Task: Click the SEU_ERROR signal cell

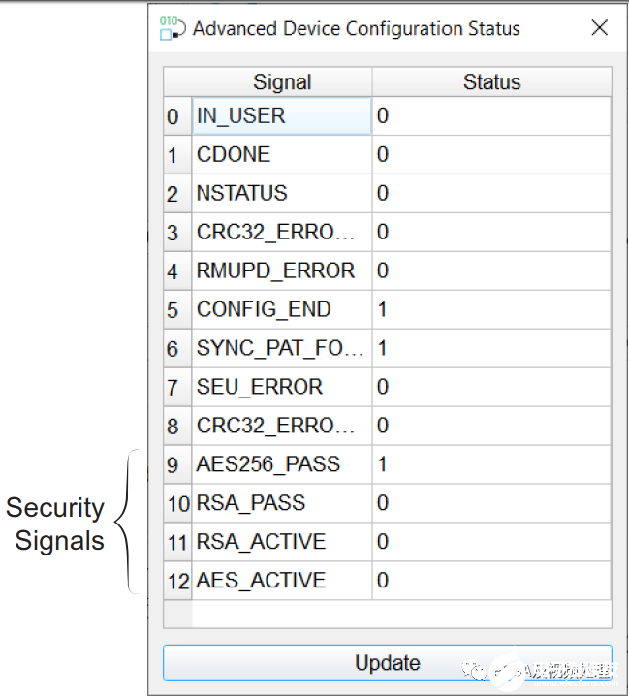Action: tap(281, 388)
